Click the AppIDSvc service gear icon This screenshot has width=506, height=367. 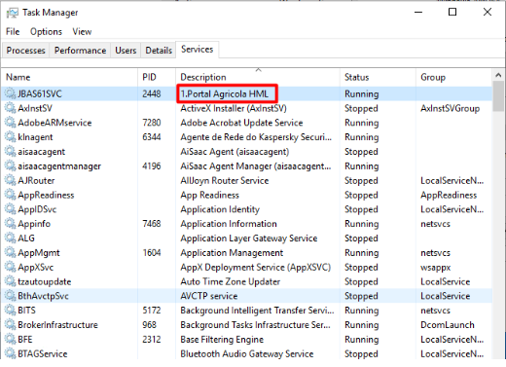pos(10,209)
